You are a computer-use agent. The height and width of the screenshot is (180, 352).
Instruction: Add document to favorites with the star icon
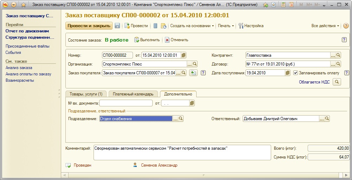[24, 5]
